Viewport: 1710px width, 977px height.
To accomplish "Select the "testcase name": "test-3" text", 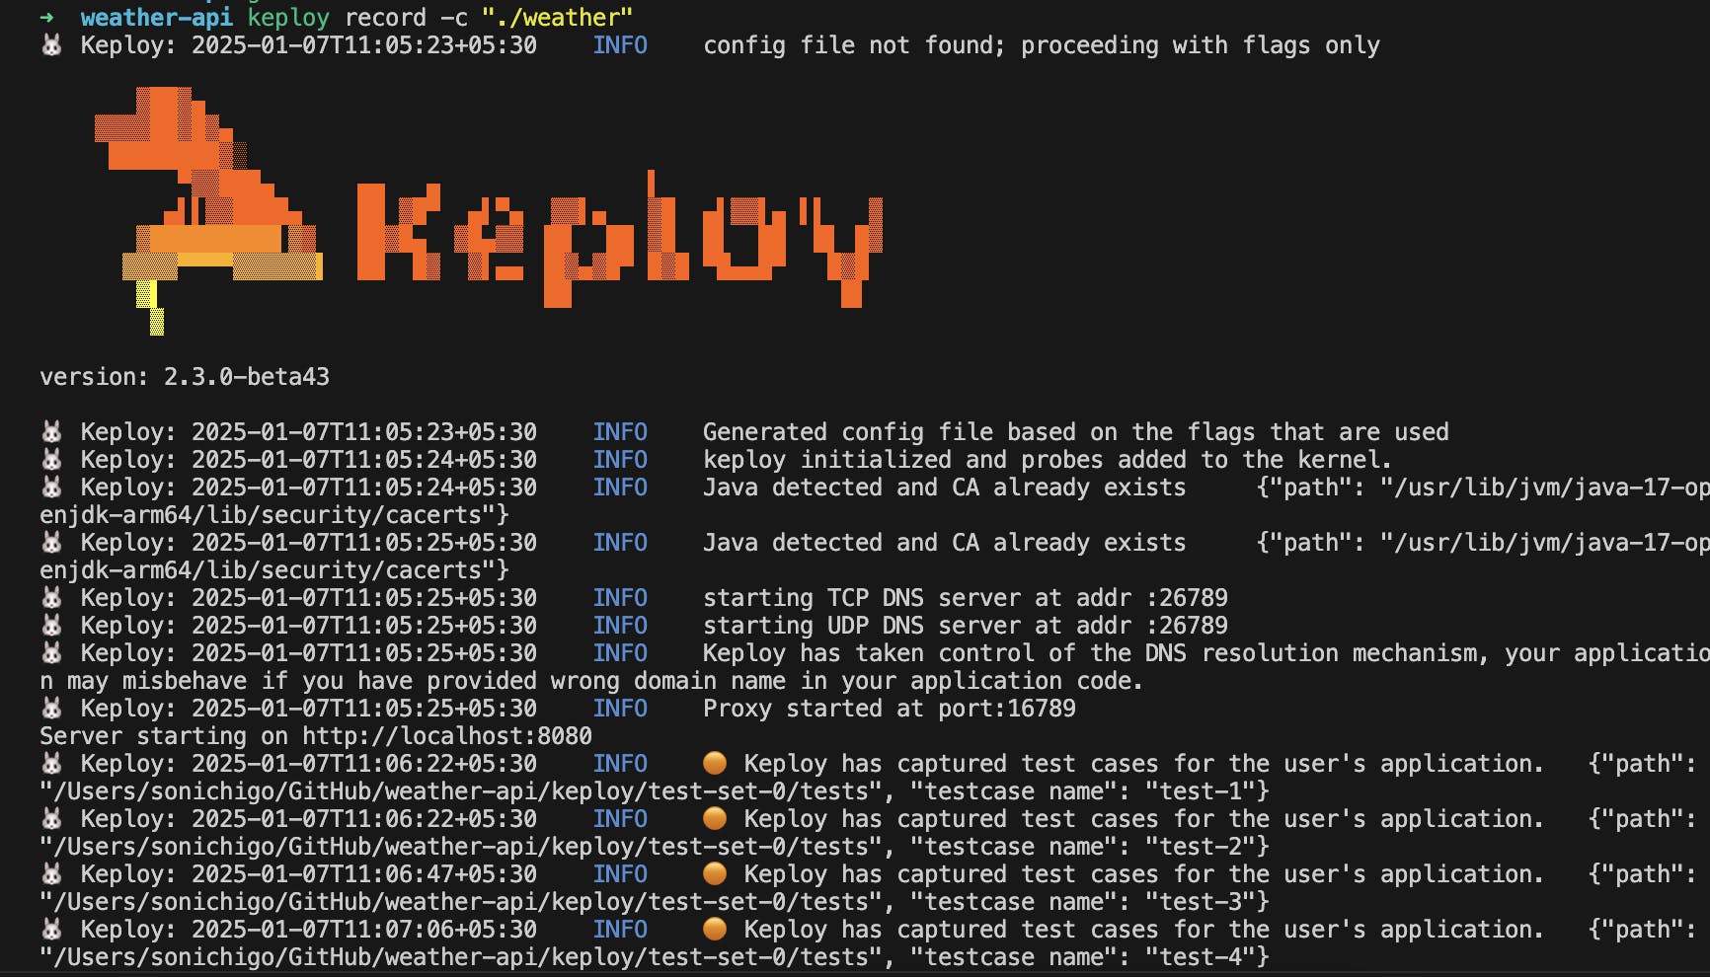I will 1083,902.
